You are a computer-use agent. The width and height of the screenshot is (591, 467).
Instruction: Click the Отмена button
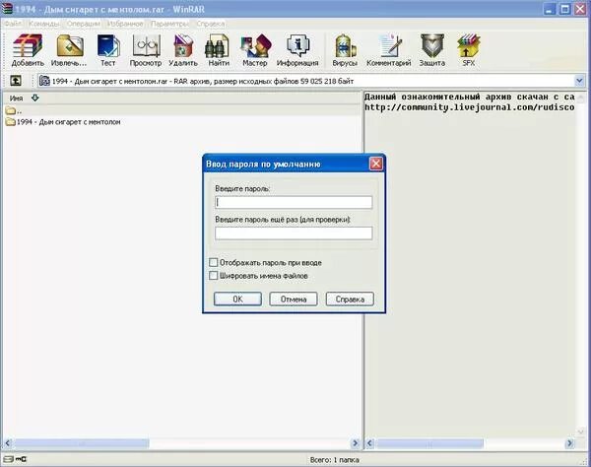click(294, 299)
